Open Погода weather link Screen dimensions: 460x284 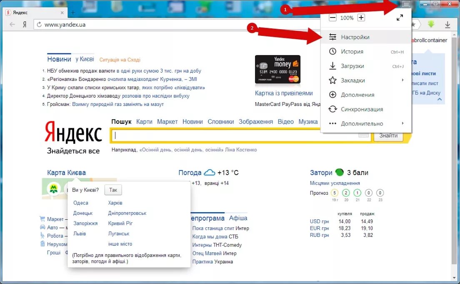[x=190, y=173]
